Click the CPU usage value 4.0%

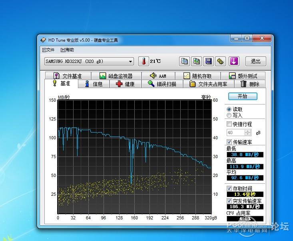(x=245, y=219)
